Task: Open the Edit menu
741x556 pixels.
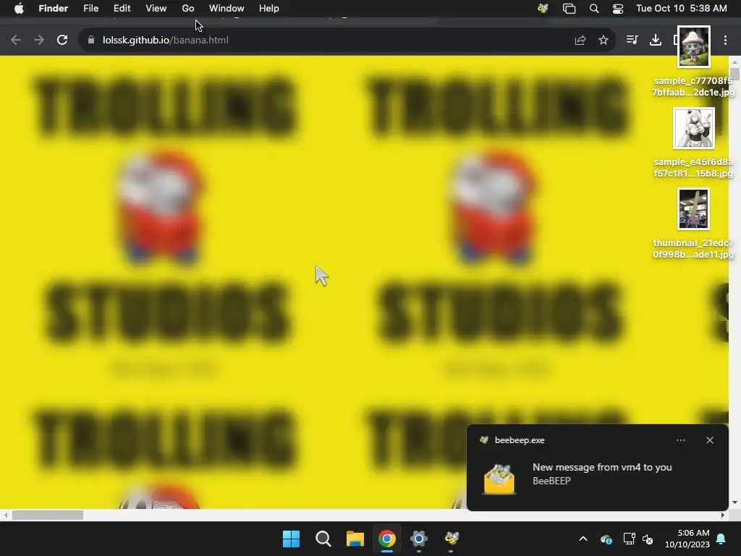Action: coord(122,9)
